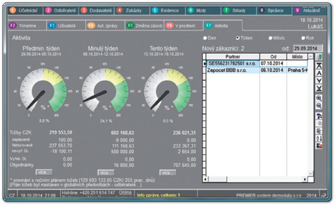Click the purple F2 icon

tap(13, 26)
